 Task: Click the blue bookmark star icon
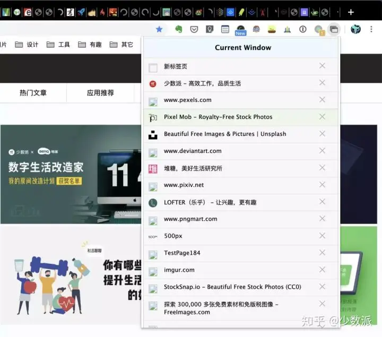click(x=159, y=30)
